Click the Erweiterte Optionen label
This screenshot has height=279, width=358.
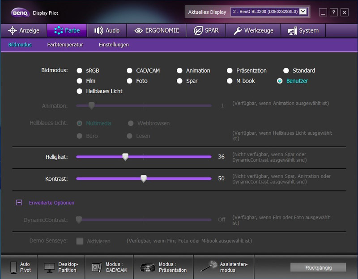tap(51, 203)
